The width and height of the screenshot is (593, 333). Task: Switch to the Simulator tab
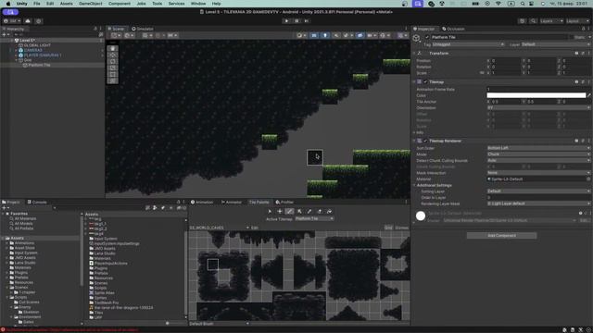pos(143,29)
